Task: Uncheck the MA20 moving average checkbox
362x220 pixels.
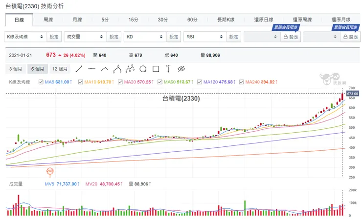Action: point(120,81)
